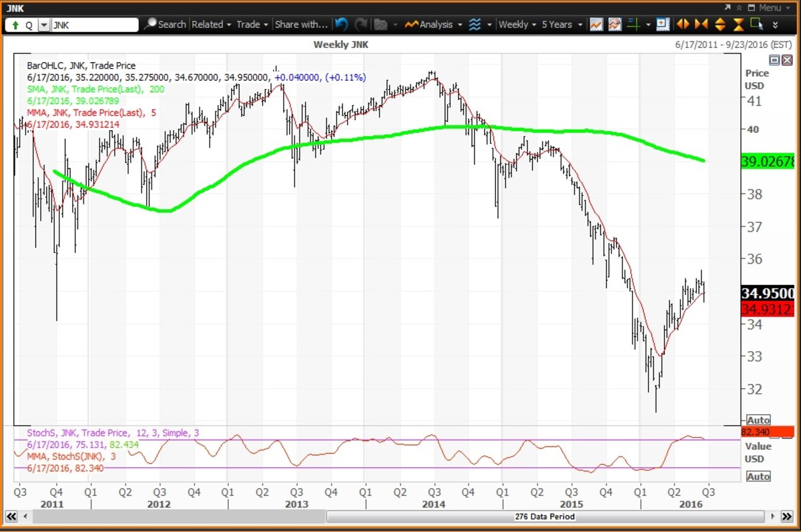Click the green rectangle zoom-select icon

click(756, 25)
